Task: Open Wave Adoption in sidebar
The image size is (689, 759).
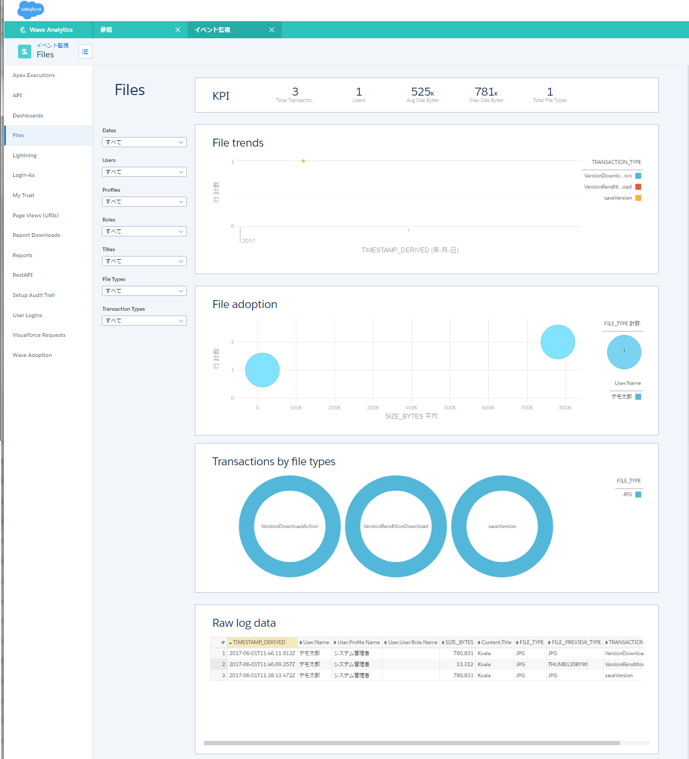Action: (48, 355)
